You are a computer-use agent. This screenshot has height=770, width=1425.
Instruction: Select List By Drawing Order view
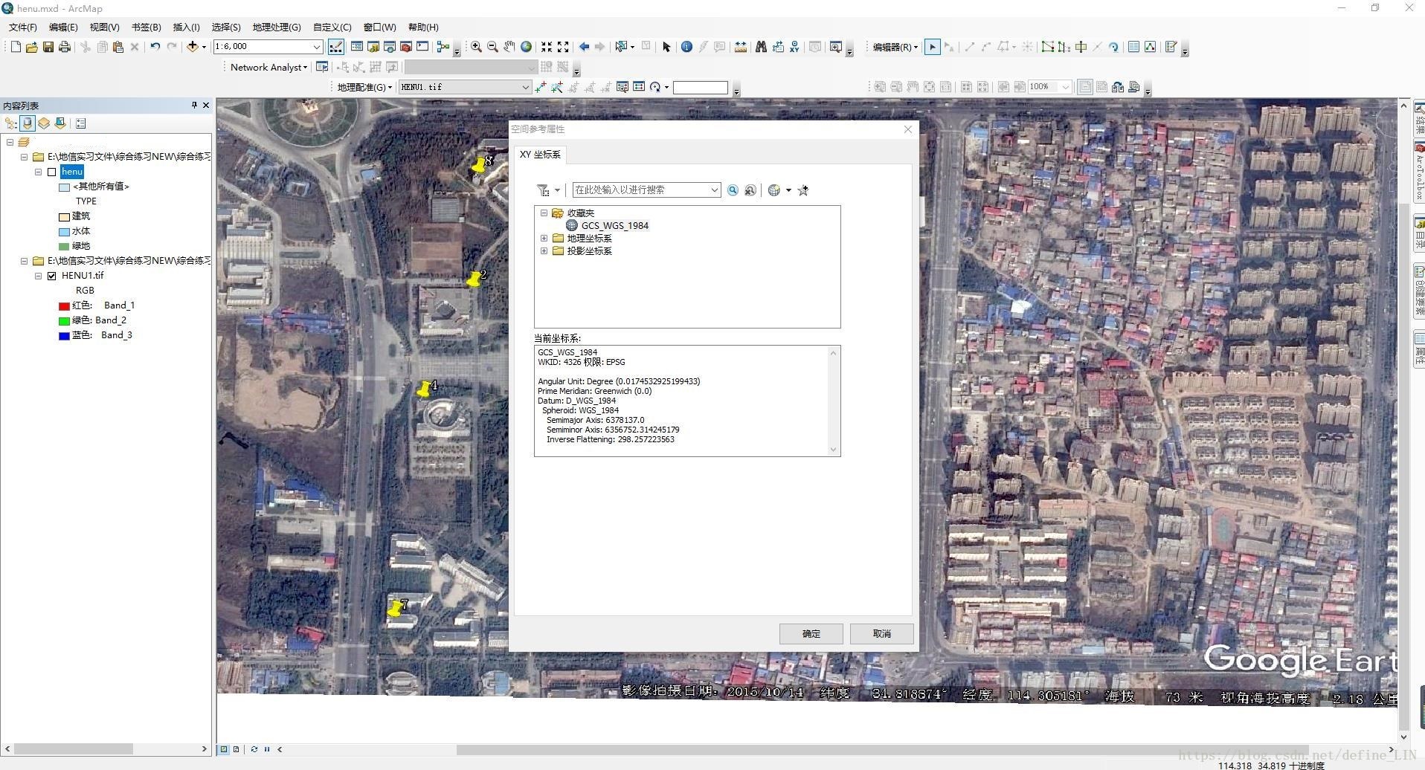click(11, 123)
